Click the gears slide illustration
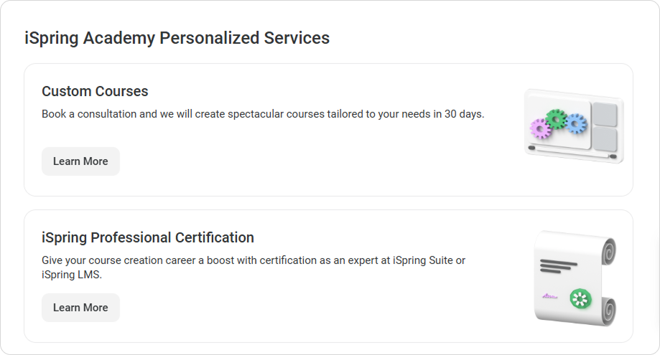 (573, 126)
